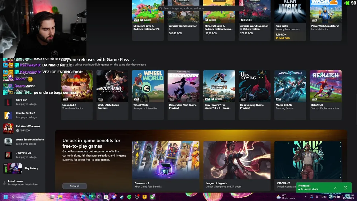Open Microsoft Store from the taskbar
This screenshot has height=201, width=357.
click(106, 197)
